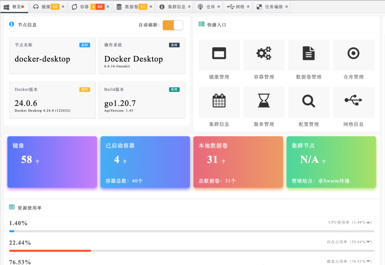Open the 数据卷管理 document icon

pos(309,53)
